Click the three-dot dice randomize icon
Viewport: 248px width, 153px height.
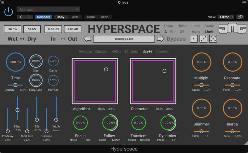click(x=203, y=39)
